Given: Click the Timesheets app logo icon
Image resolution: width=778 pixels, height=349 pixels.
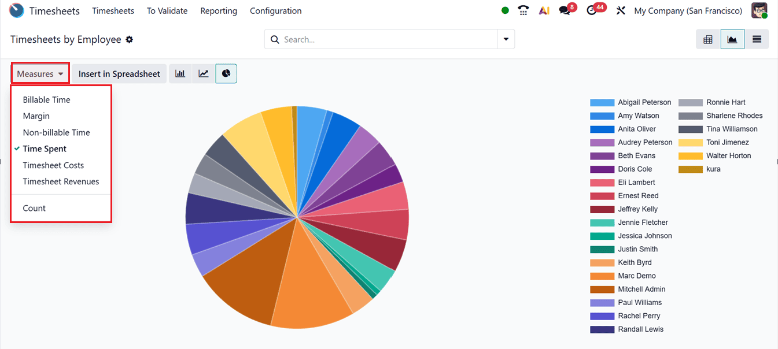Looking at the screenshot, I should coord(17,10).
